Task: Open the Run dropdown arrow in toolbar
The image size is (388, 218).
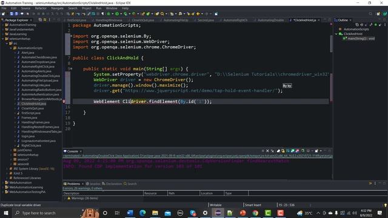Action: [x=121, y=14]
